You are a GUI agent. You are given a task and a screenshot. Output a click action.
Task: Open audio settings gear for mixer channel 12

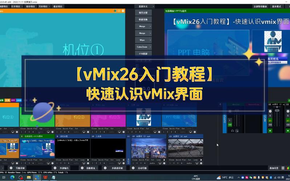click(x=270, y=111)
